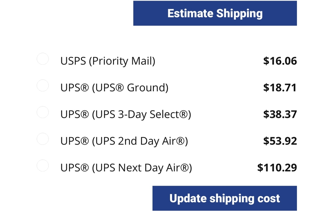Click the $38.37 shipping price

pos(280,114)
